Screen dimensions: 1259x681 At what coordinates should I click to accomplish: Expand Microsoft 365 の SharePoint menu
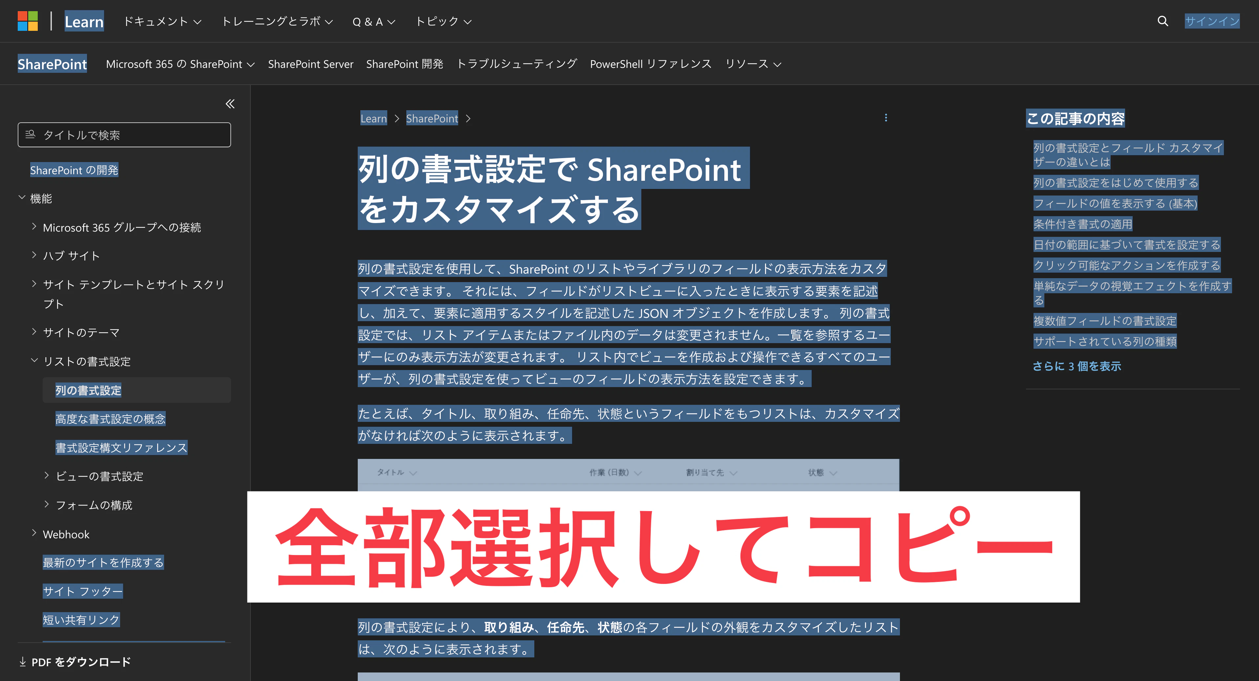(x=180, y=64)
